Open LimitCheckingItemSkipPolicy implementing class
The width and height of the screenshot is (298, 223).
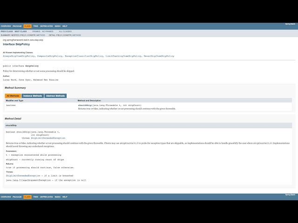click(123, 56)
